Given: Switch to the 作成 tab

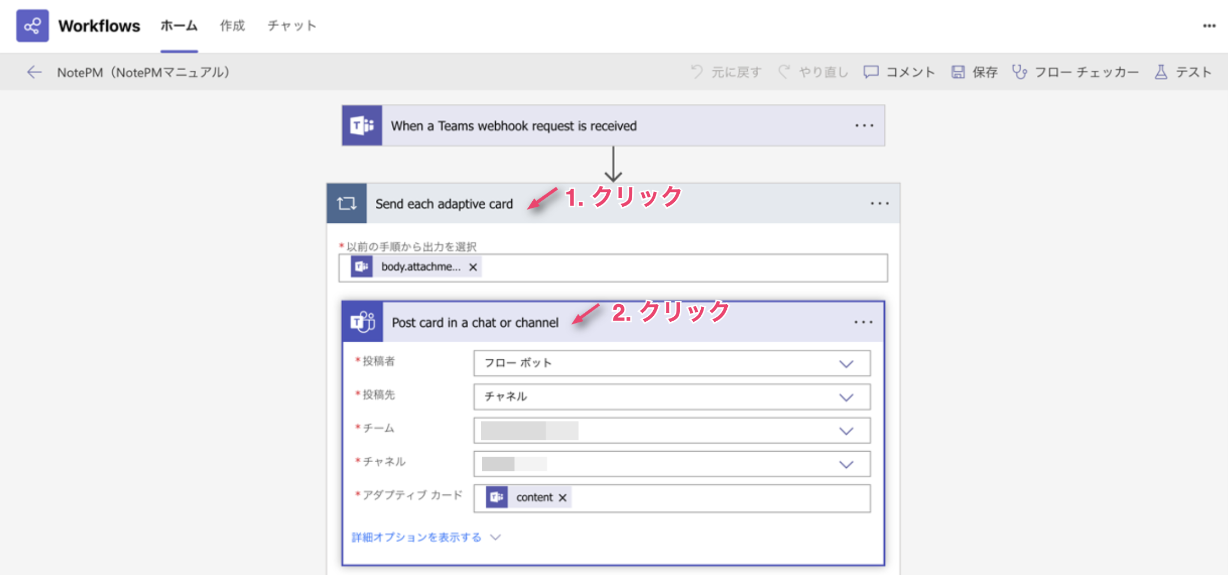Looking at the screenshot, I should coord(232,25).
